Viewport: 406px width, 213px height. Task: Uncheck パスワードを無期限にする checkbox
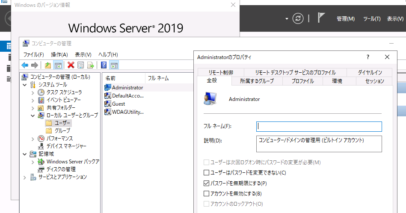(206, 183)
